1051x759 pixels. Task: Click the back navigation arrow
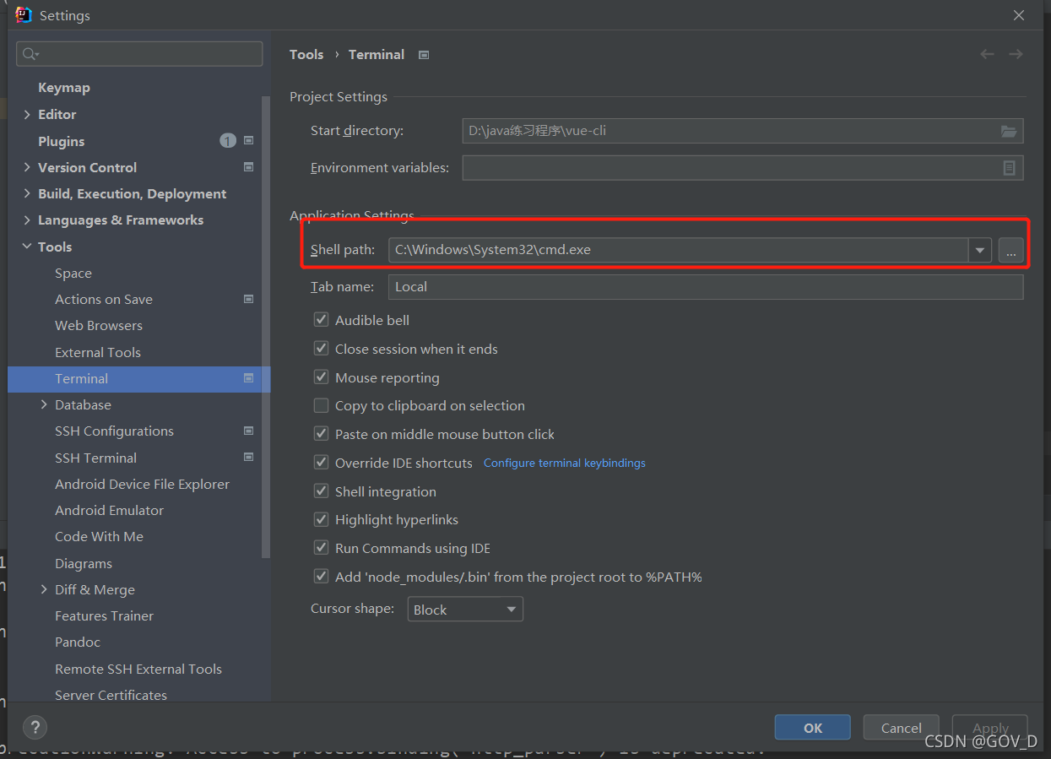[987, 54]
